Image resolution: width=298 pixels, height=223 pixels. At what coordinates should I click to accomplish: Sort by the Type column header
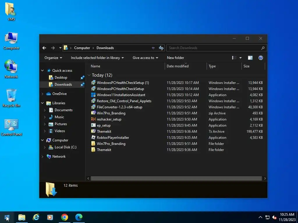[212, 66]
